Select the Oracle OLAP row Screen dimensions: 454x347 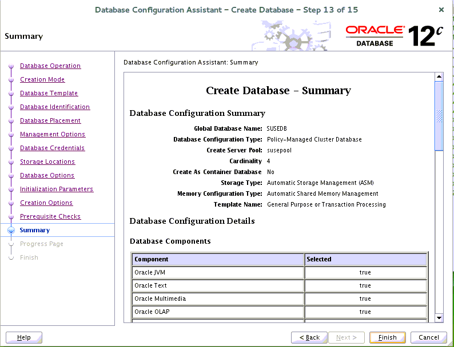click(x=280, y=312)
